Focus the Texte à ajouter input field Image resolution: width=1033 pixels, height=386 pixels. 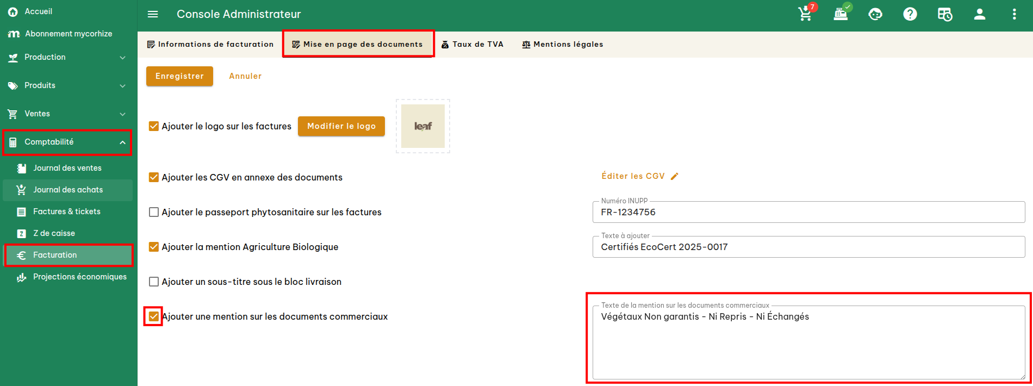pos(809,247)
